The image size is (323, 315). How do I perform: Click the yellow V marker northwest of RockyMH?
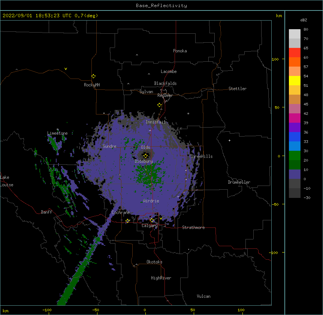click(x=66, y=69)
